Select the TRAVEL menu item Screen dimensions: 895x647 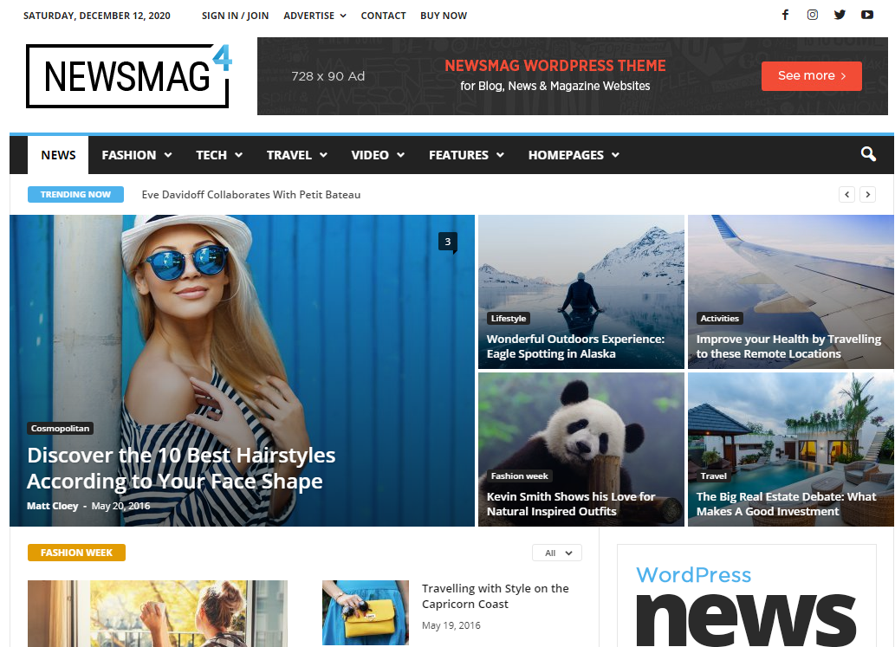click(290, 154)
